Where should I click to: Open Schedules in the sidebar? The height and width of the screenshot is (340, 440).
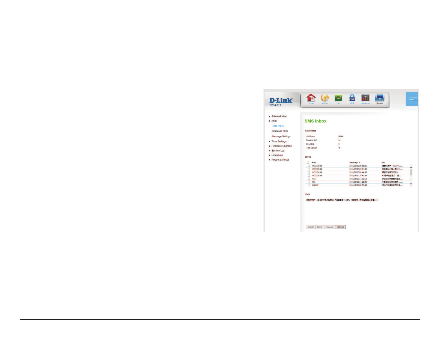[277, 155]
